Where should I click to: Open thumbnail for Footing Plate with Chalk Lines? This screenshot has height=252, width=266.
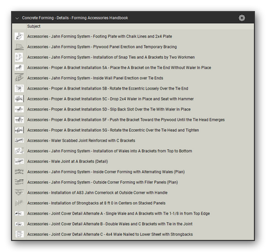19,36
